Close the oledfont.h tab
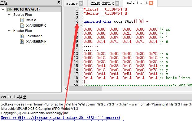This screenshot has width=192, height=121. click(151, 3)
